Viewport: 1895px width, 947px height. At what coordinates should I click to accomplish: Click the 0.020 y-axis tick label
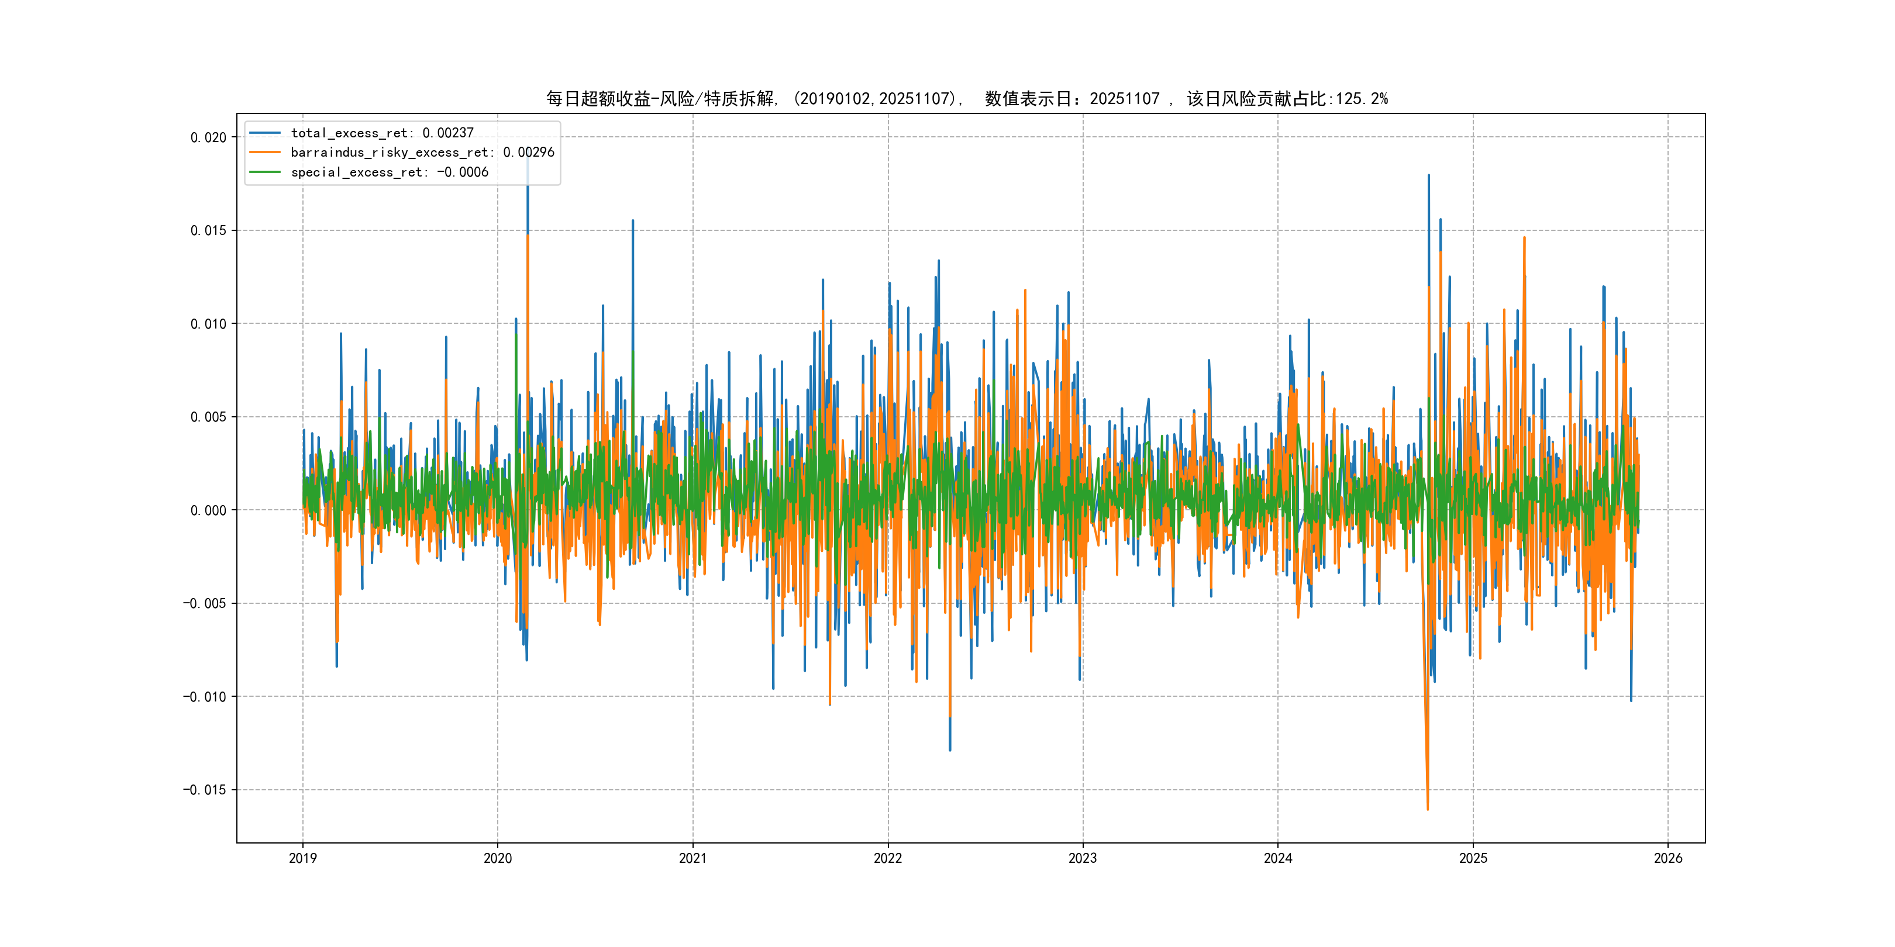208,137
